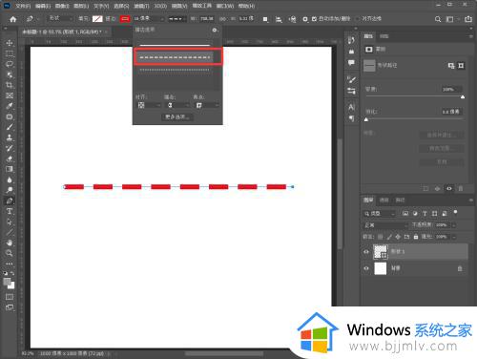Open the Edit menu
Image resolution: width=477 pixels, height=359 pixels.
tap(43, 6)
